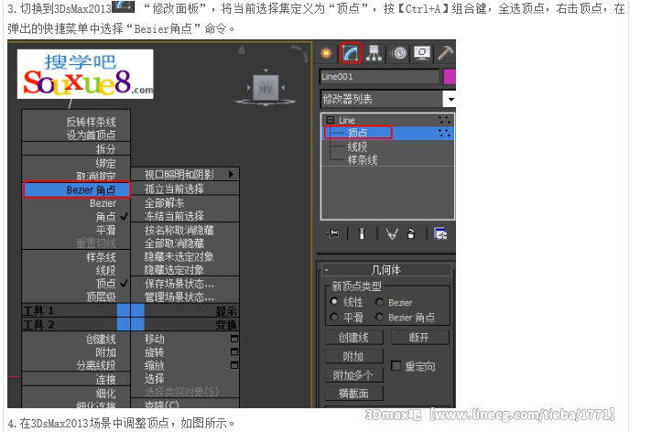This screenshot has height=432, width=651.
Task: Choose 顶层级 menu entry
Action: point(101,297)
